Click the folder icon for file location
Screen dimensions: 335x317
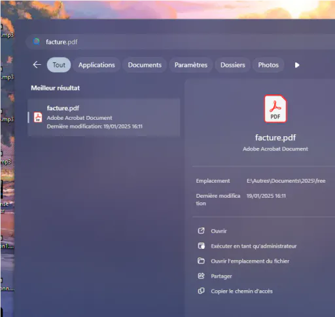click(201, 261)
